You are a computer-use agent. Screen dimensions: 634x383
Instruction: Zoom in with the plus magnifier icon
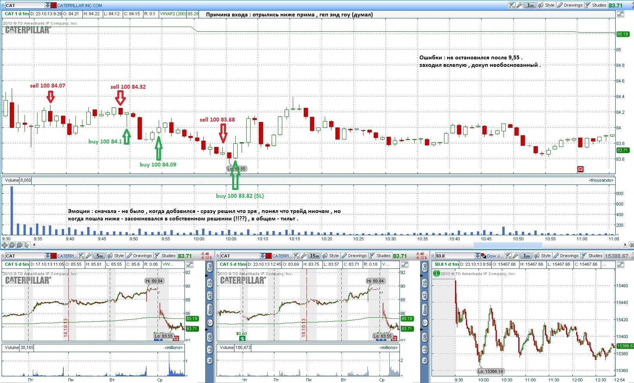(x=12, y=245)
